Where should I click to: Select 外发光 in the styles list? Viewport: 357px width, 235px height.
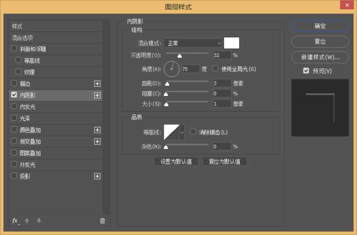coord(28,165)
